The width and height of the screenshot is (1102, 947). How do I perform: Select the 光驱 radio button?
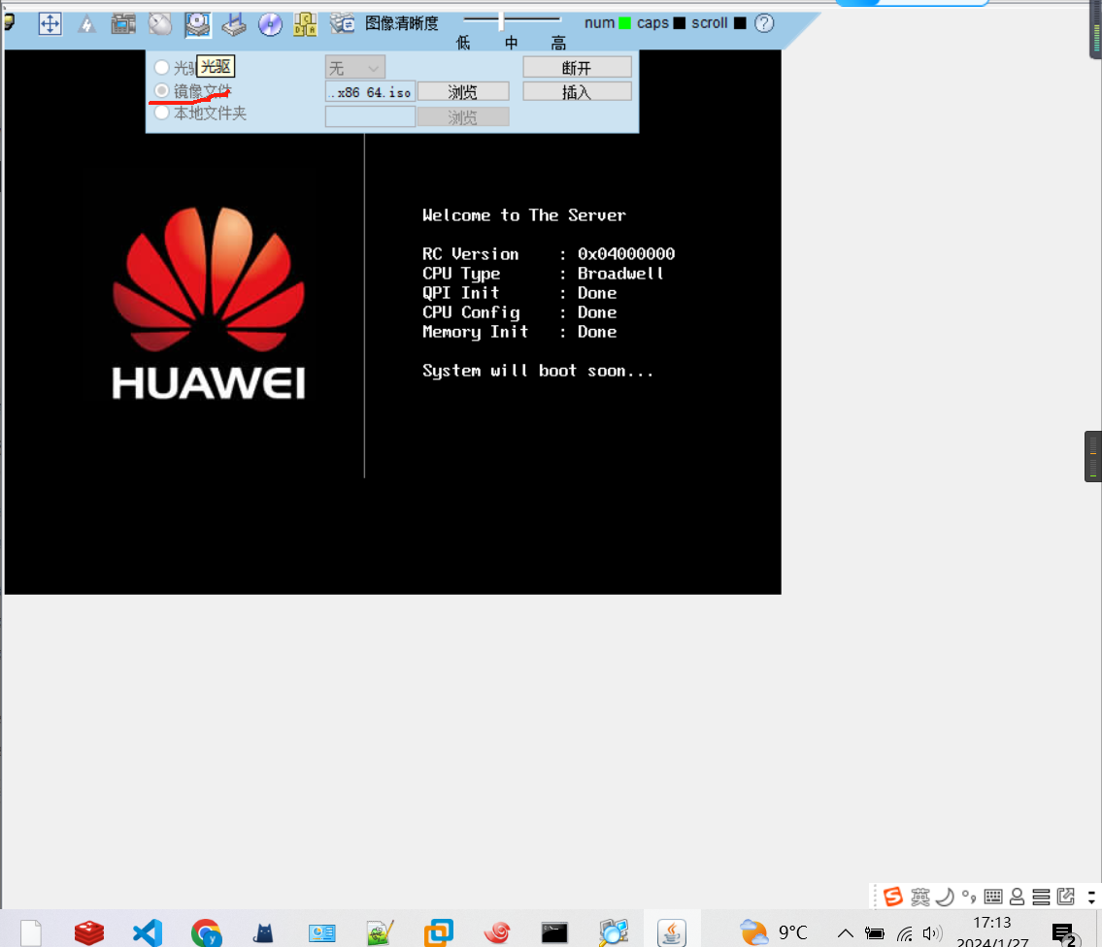click(161, 67)
